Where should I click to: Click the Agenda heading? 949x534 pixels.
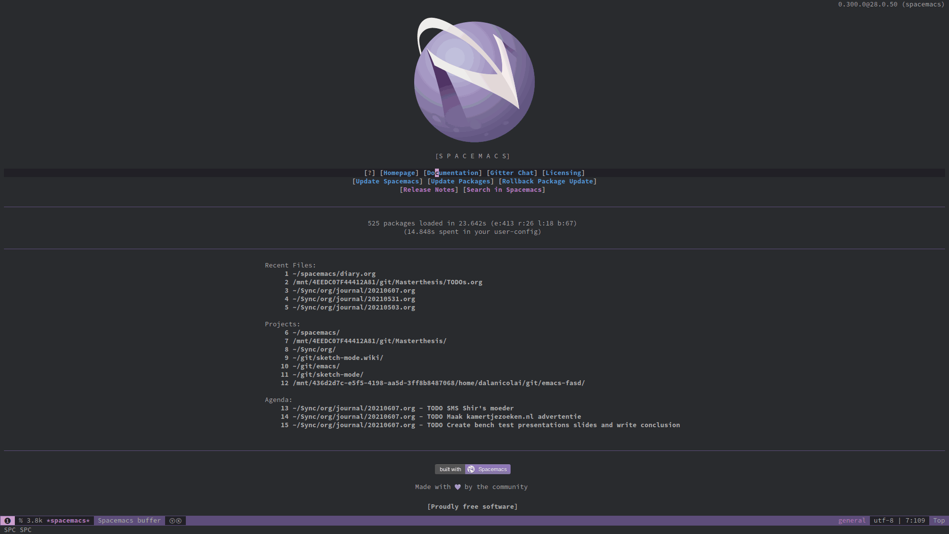click(x=279, y=400)
